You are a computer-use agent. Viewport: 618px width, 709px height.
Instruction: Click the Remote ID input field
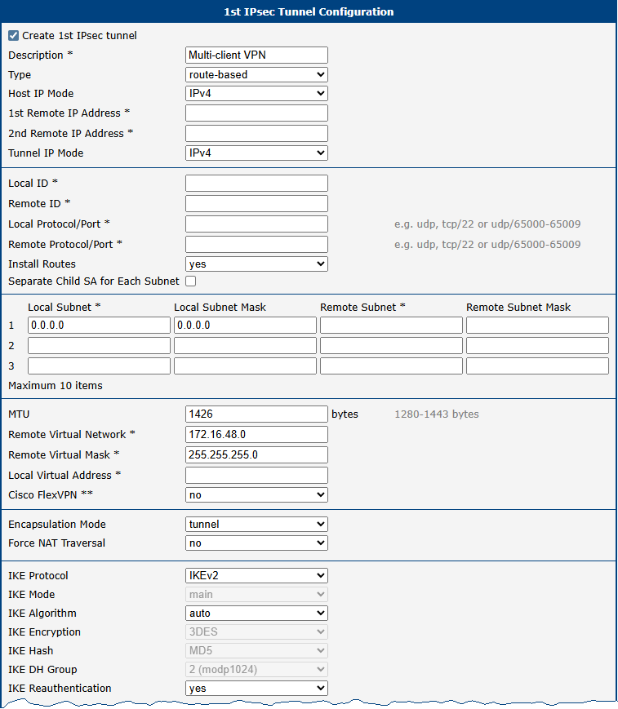[256, 203]
